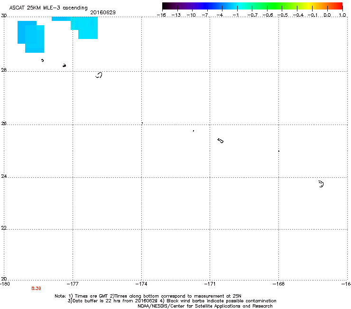Click the latitude label 30
Screen dimensions: 351x309
(4, 16)
